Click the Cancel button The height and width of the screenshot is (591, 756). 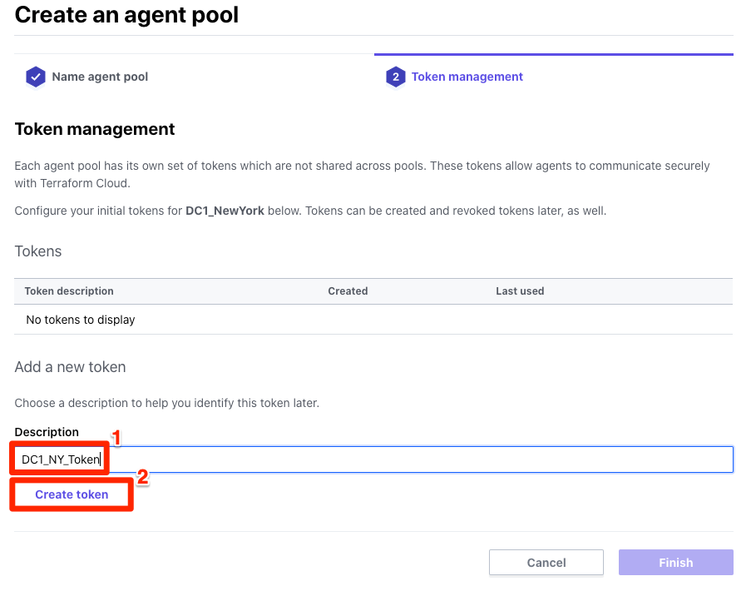pyautogui.click(x=546, y=563)
